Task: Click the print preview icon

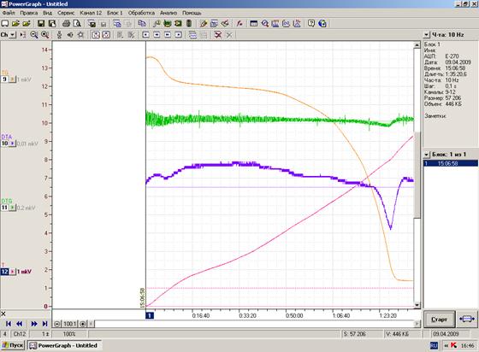Action: (x=77, y=23)
